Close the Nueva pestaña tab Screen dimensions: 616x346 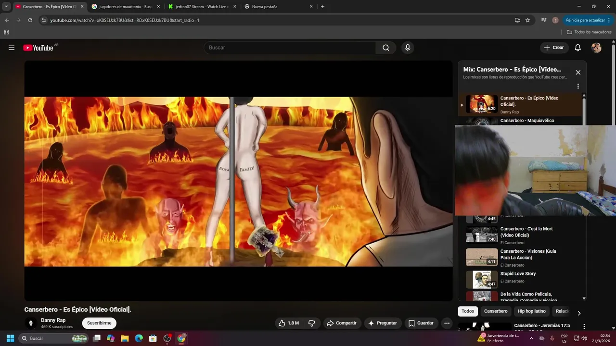click(311, 7)
